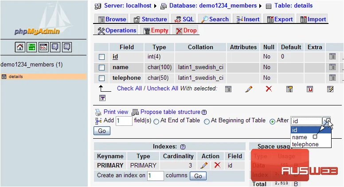Click the Check All link
The height and width of the screenshot is (187, 344).
(x=129, y=88)
